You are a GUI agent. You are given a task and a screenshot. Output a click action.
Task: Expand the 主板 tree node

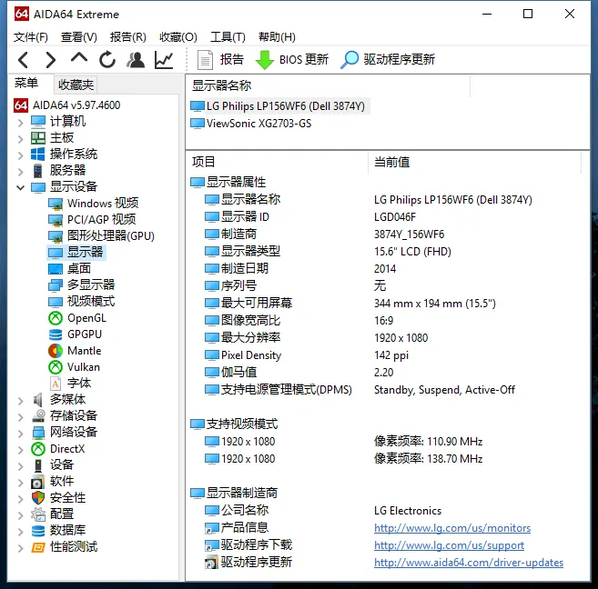pyautogui.click(x=21, y=139)
